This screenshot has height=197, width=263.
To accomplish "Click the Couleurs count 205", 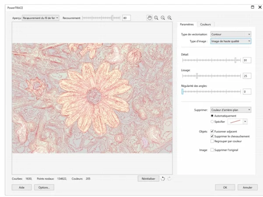I will (88, 179).
